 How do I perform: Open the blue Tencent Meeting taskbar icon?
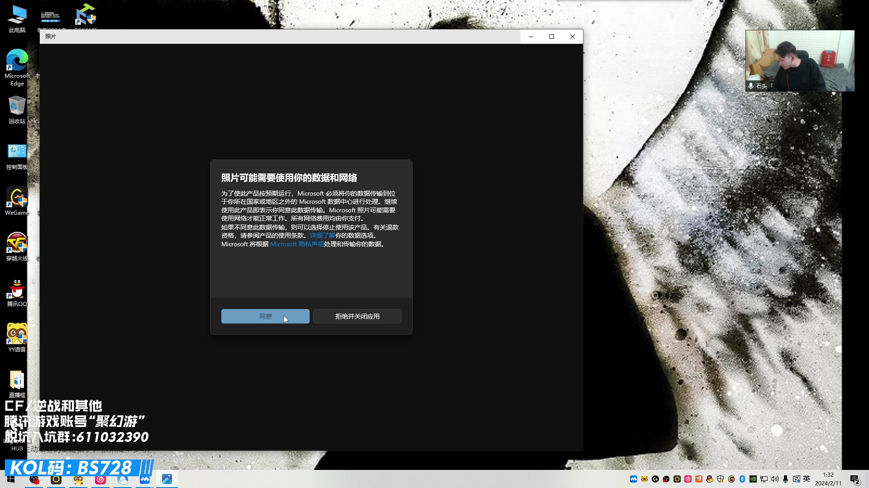[145, 479]
